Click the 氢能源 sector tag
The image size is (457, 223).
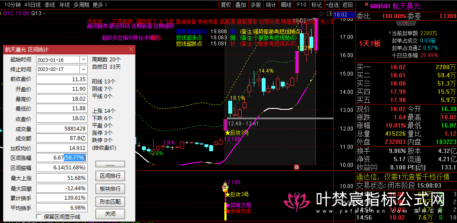coord(227,22)
